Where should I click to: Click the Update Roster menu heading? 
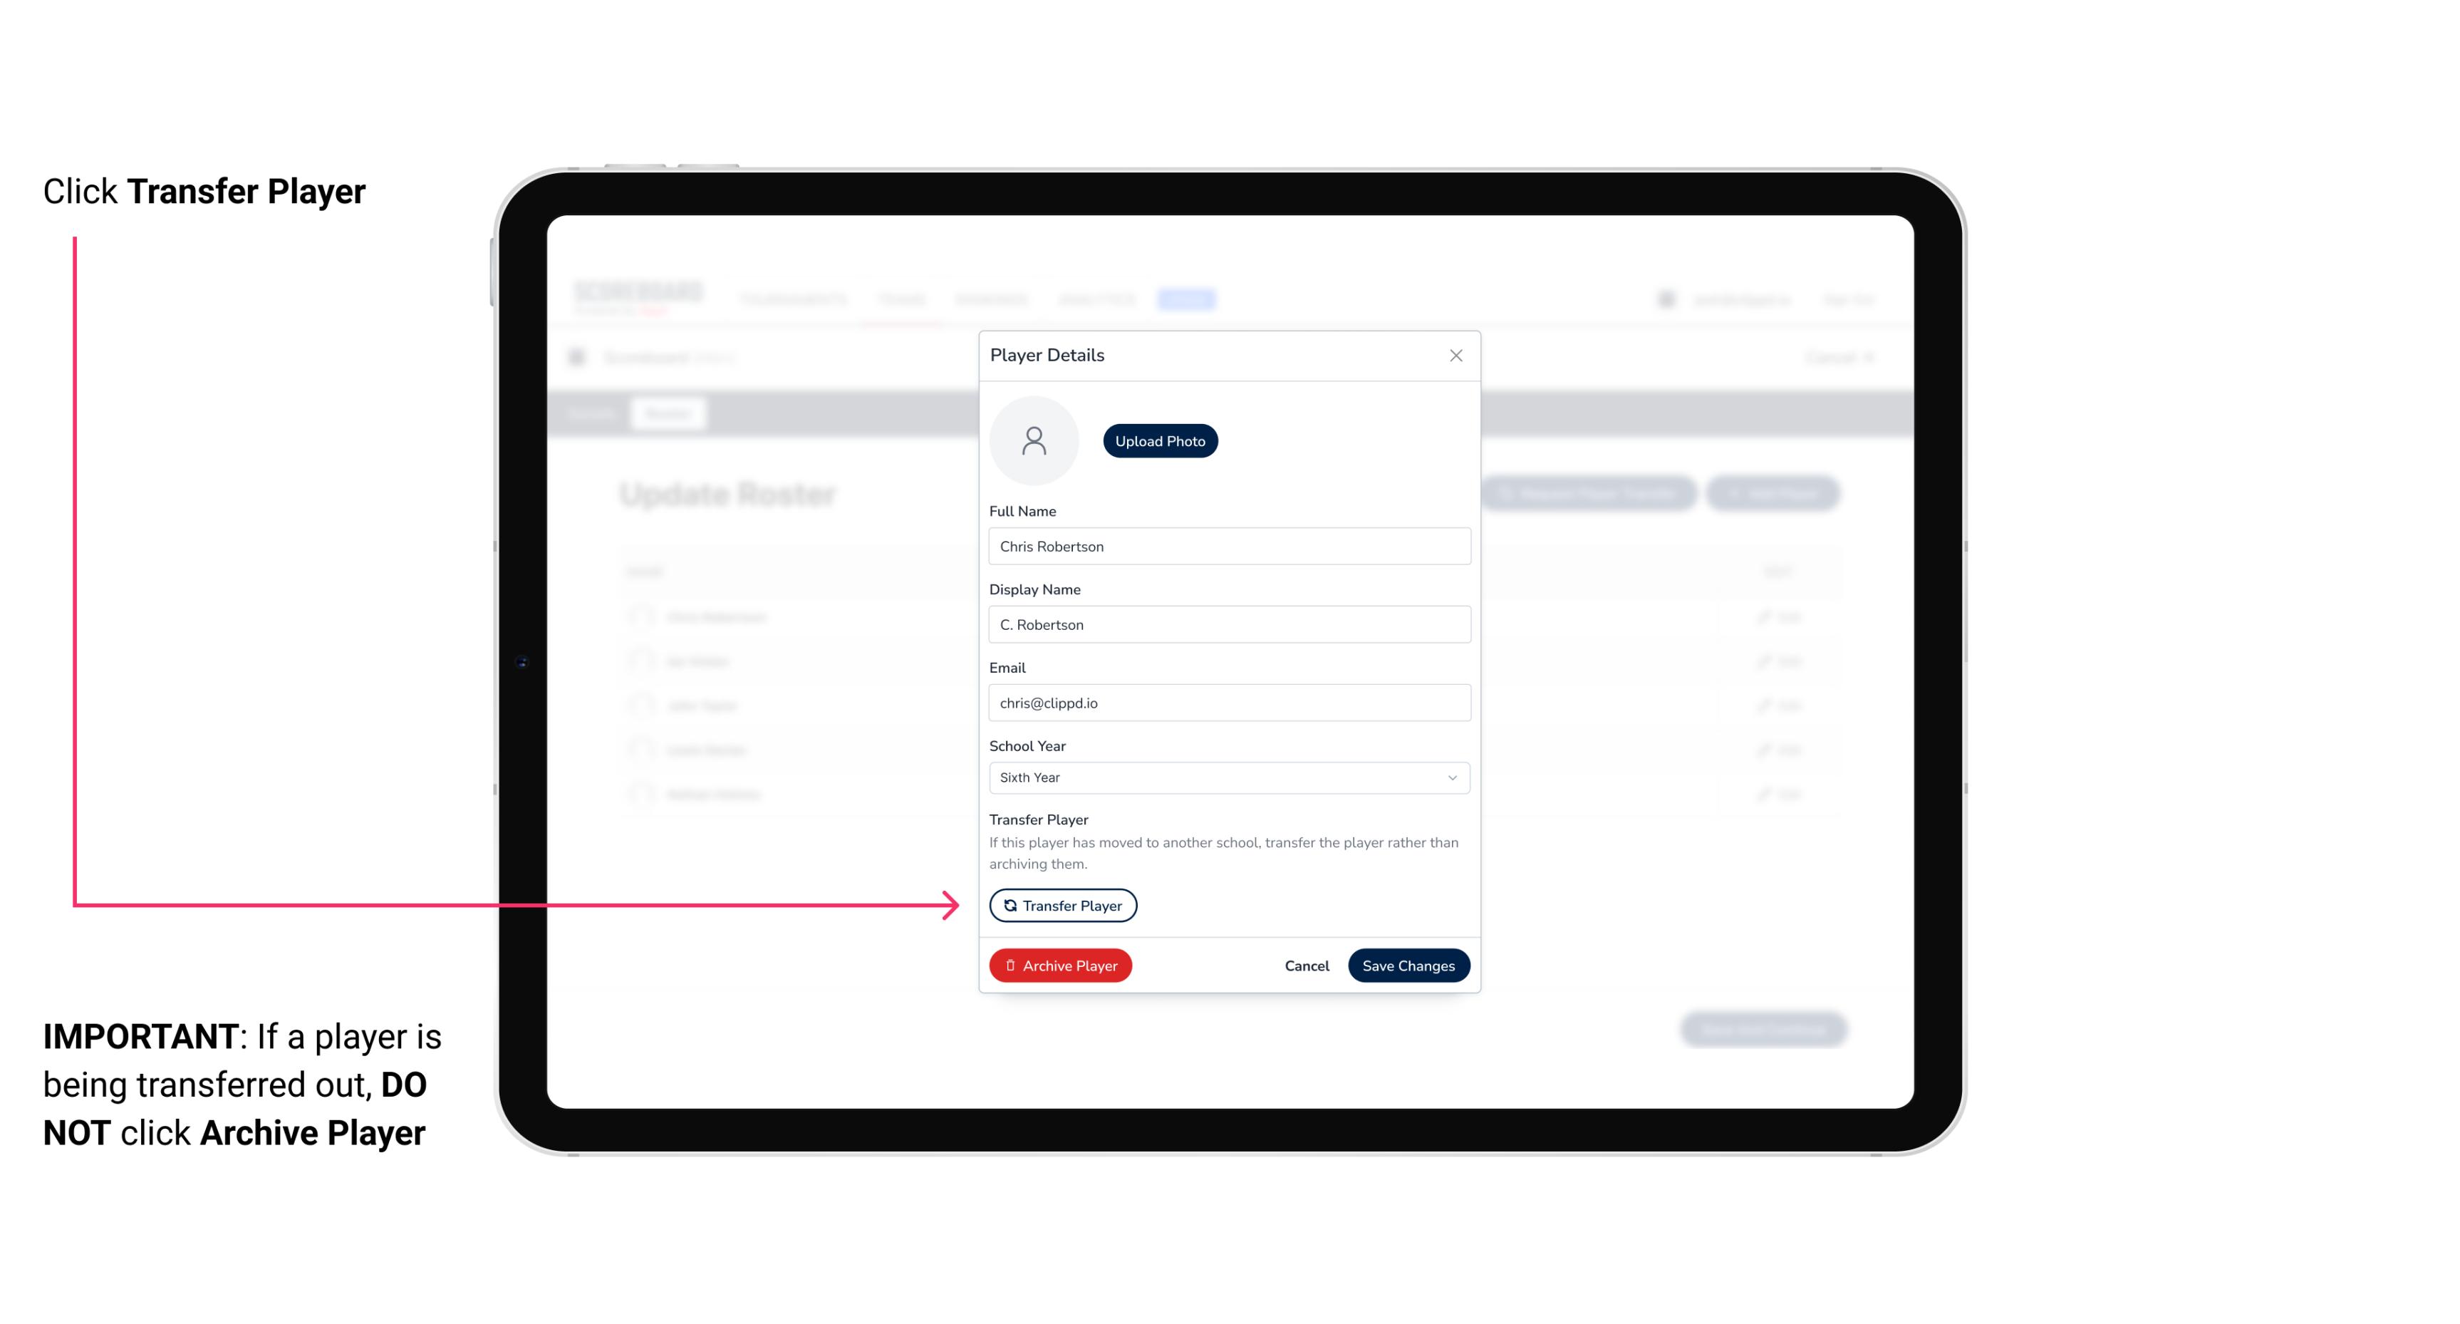730,494
